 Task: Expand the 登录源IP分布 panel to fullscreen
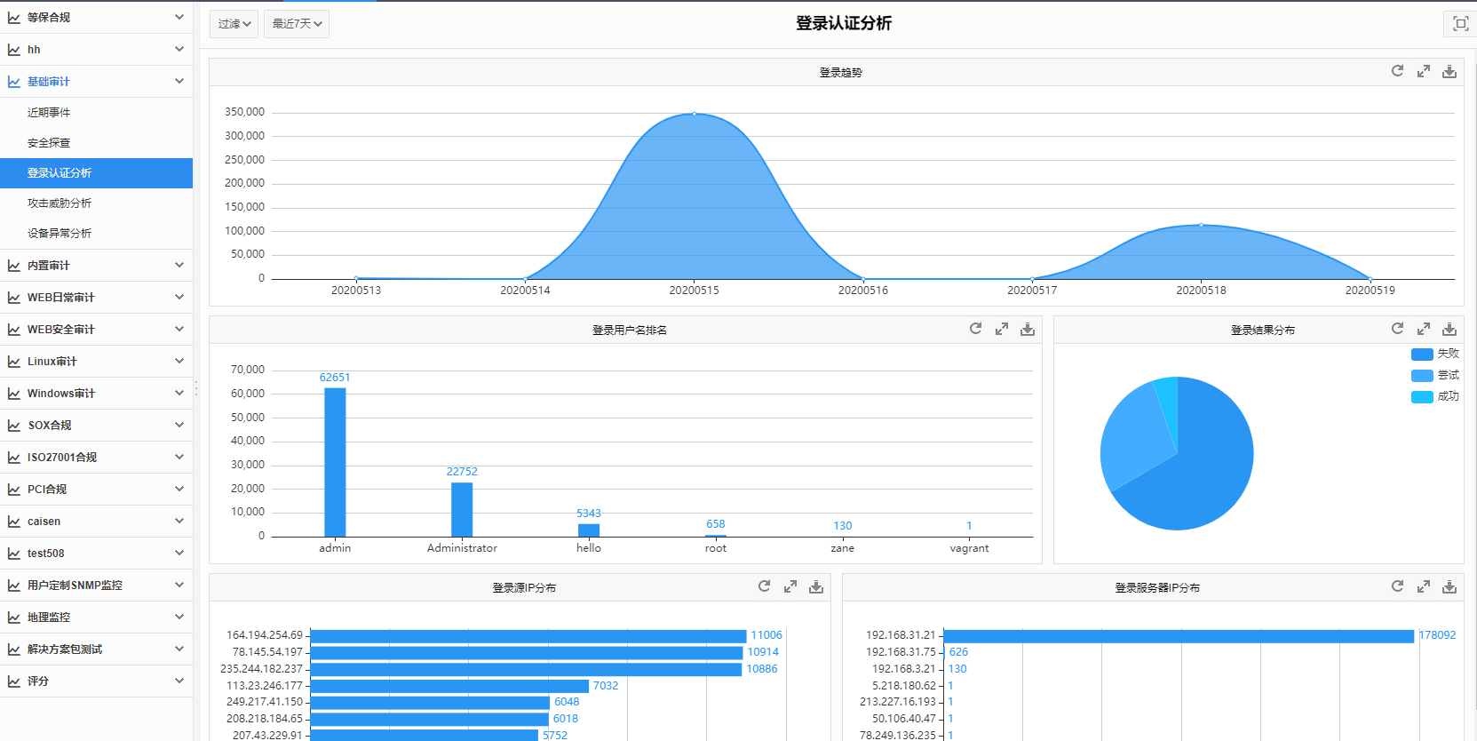790,586
